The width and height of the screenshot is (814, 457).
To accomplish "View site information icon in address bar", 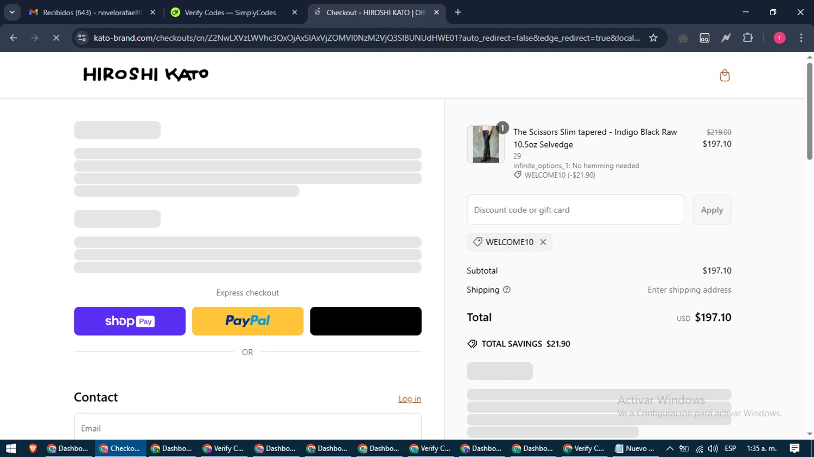I will coord(82,38).
